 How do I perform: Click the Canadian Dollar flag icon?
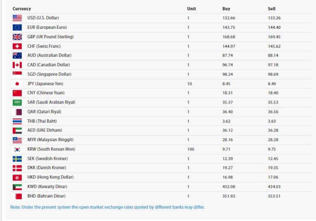pyautogui.click(x=17, y=65)
